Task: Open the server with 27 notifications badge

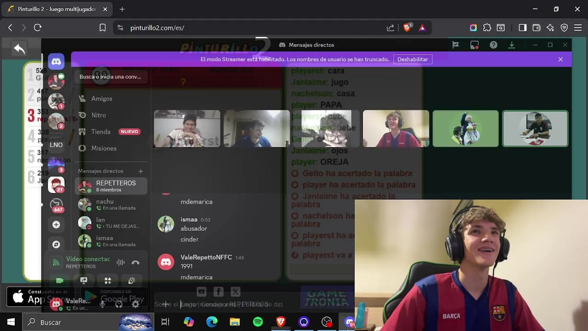Action: click(56, 184)
